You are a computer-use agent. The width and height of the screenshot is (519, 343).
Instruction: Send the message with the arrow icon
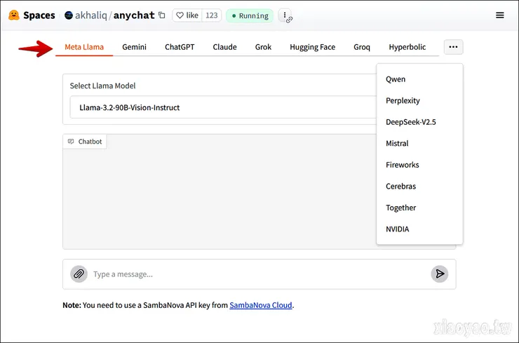tap(439, 274)
